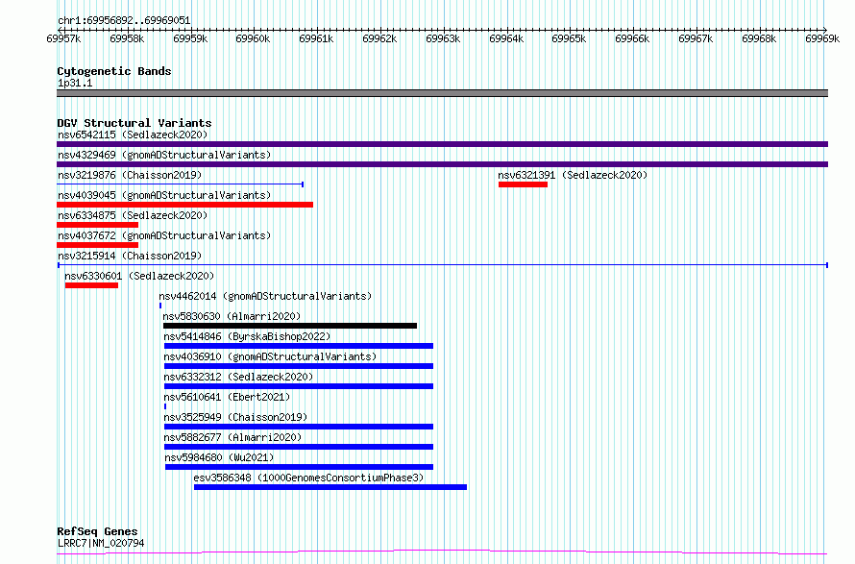Image resolution: width=855 pixels, height=564 pixels.
Task: Open variant nsv3215914 (Chaisson2019) label
Action: pyautogui.click(x=130, y=256)
